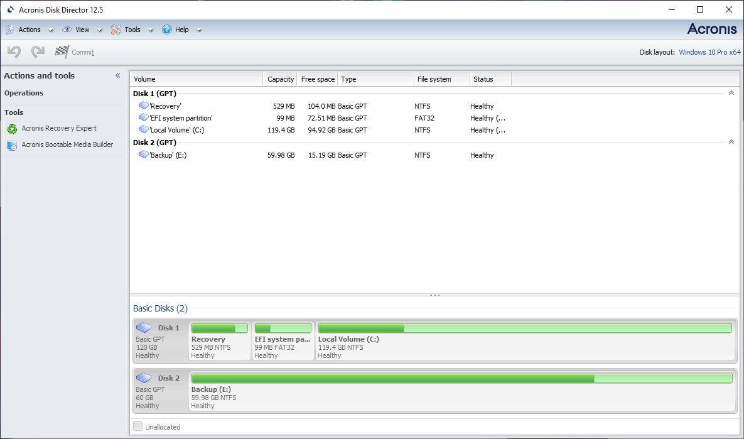Screen dimensions: 744x439
Task: Expand the Help dropdown arrow
Action: pyautogui.click(x=199, y=30)
